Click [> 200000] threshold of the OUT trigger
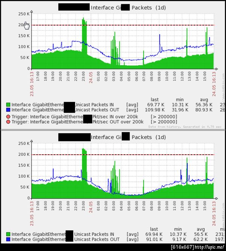The image size is (226, 251). (x=164, y=122)
